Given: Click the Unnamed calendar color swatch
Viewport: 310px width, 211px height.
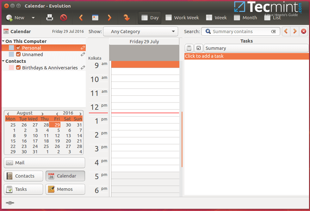Looking at the screenshot, I should [11, 54].
